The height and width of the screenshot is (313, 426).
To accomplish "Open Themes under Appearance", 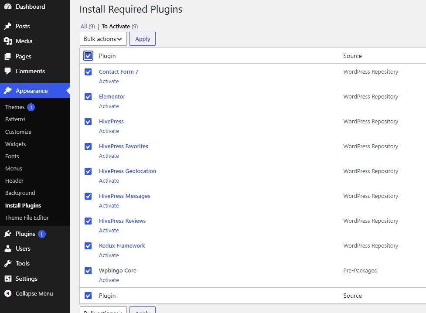I will [15, 107].
